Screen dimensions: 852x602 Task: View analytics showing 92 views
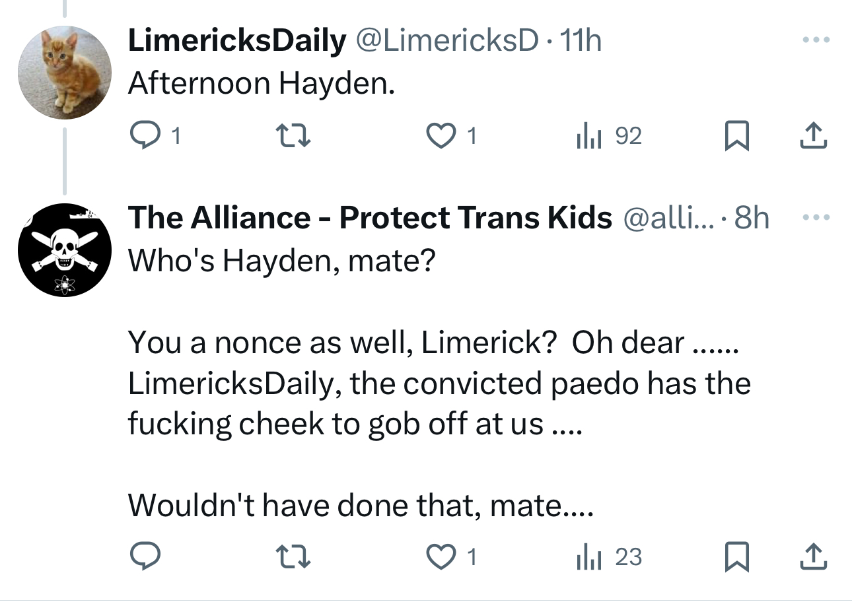click(585, 136)
